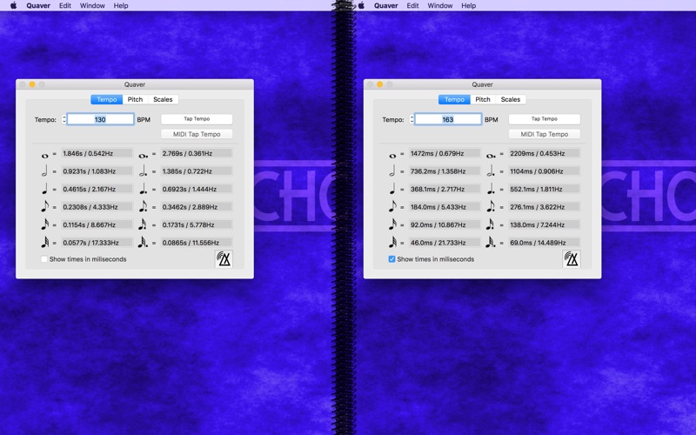Open Quaver menu in left menu bar
696x435 pixels.
[38, 5]
